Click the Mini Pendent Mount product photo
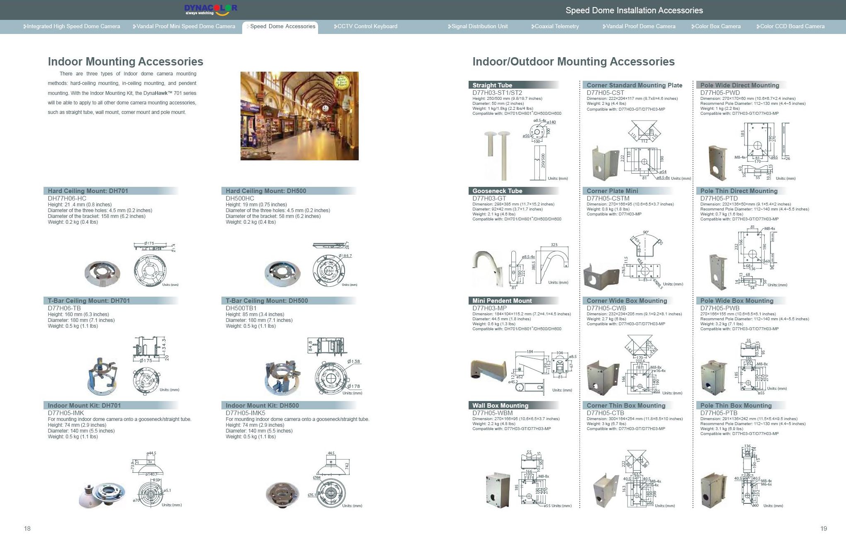The image size is (846, 544). 489,370
